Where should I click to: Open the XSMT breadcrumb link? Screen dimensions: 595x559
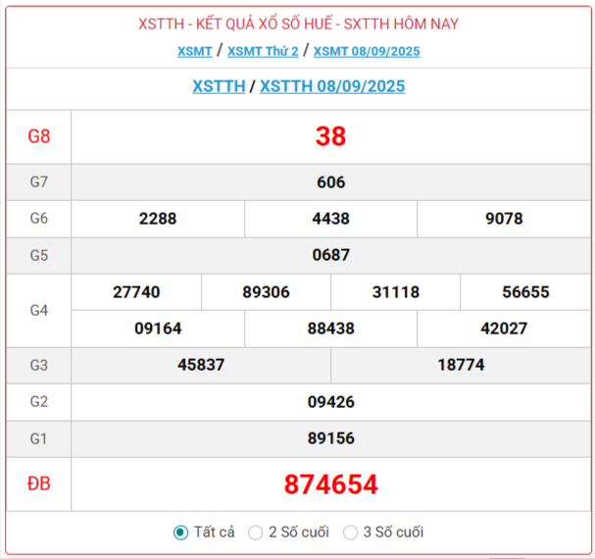point(194,51)
